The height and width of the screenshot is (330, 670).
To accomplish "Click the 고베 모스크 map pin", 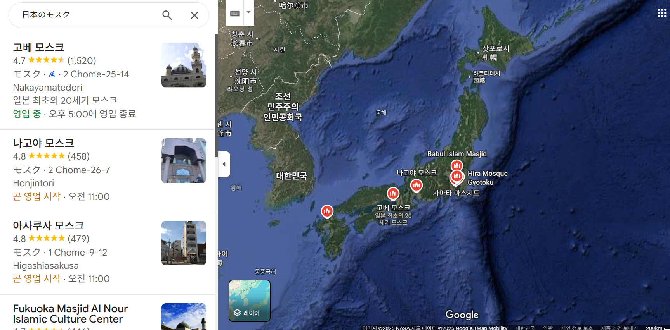I will tap(393, 194).
